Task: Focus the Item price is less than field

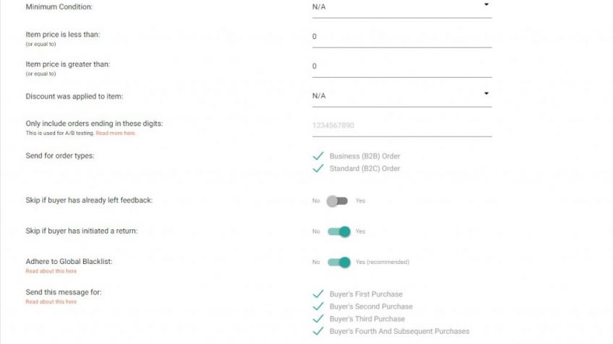Action: click(402, 38)
